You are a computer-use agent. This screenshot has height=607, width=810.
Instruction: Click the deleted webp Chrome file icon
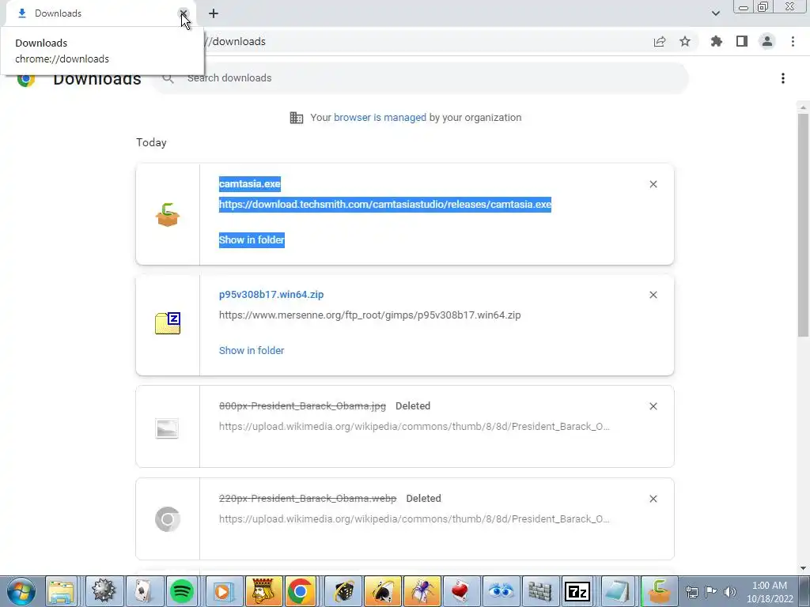coord(168,518)
